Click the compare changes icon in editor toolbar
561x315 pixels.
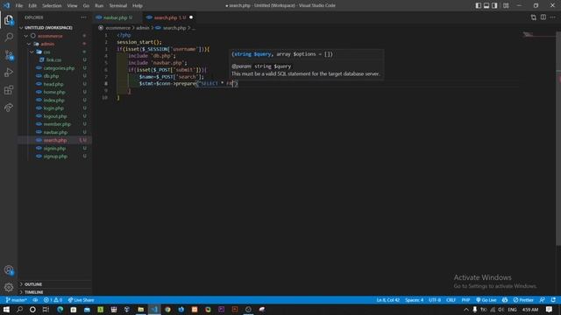[x=534, y=17]
